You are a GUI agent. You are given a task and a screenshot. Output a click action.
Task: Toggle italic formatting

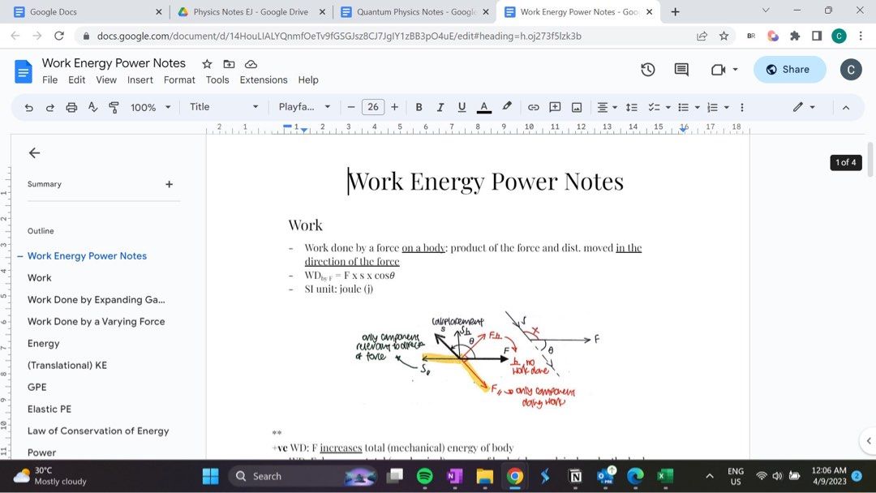pyautogui.click(x=440, y=106)
